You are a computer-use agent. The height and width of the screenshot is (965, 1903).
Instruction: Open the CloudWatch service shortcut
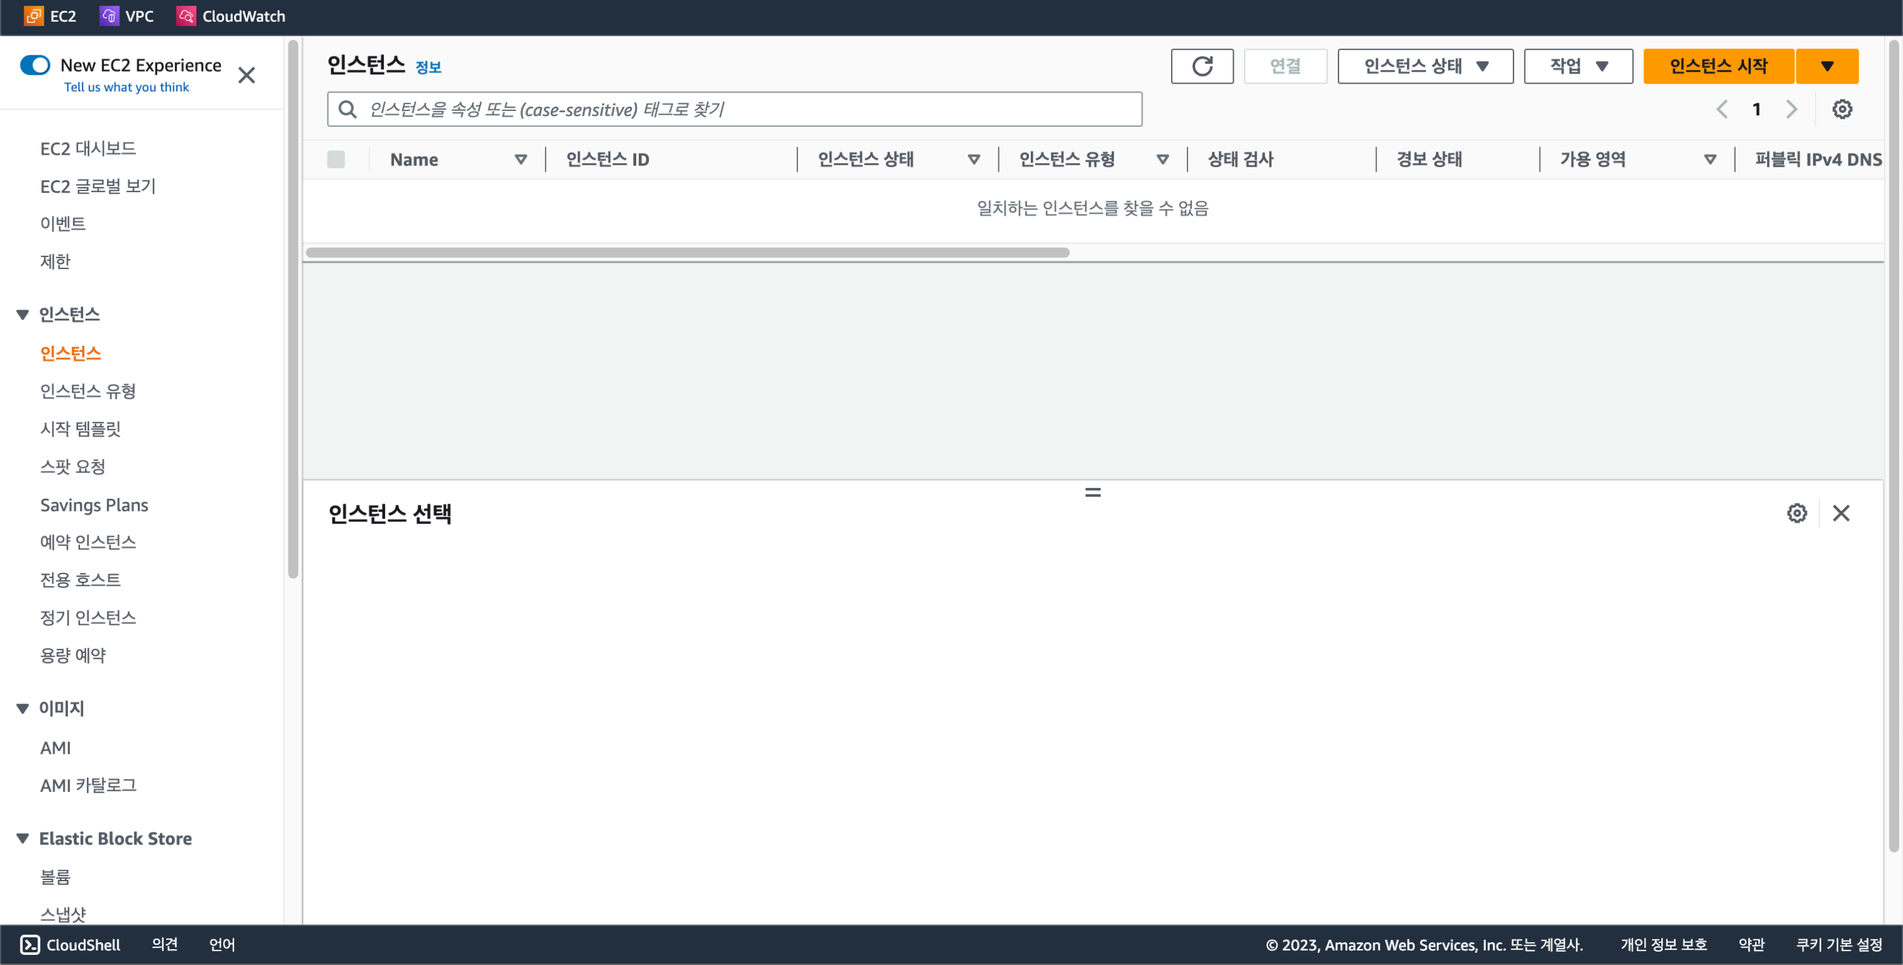230,16
